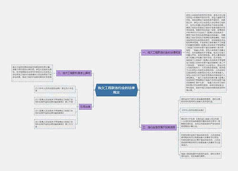238x171 pixels.
Task: Select citation [4] ending with 第二十六条
Action: 55,124
